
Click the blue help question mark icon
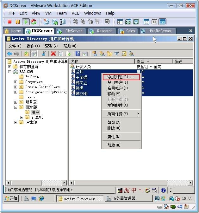point(78,54)
